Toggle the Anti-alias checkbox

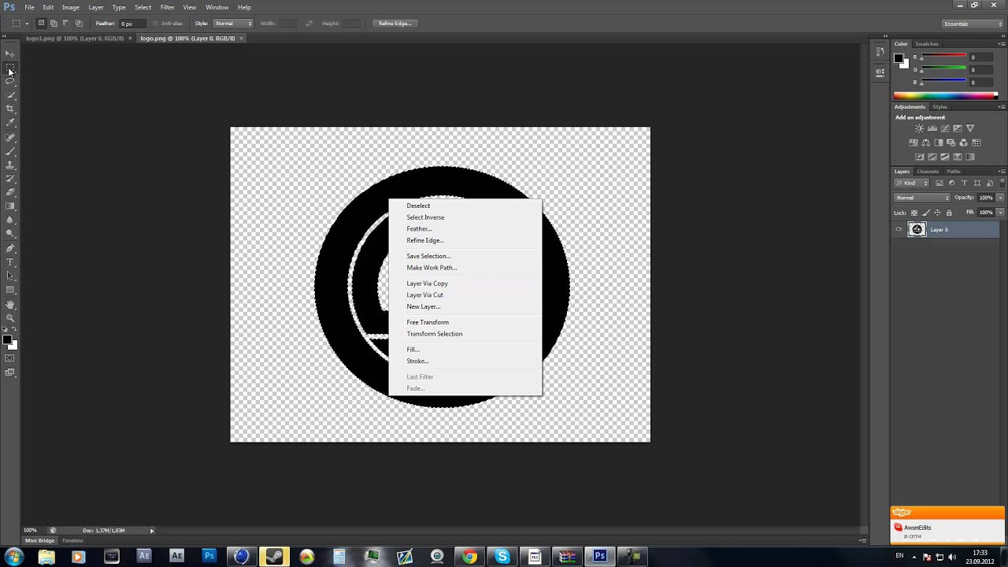pyautogui.click(x=155, y=24)
